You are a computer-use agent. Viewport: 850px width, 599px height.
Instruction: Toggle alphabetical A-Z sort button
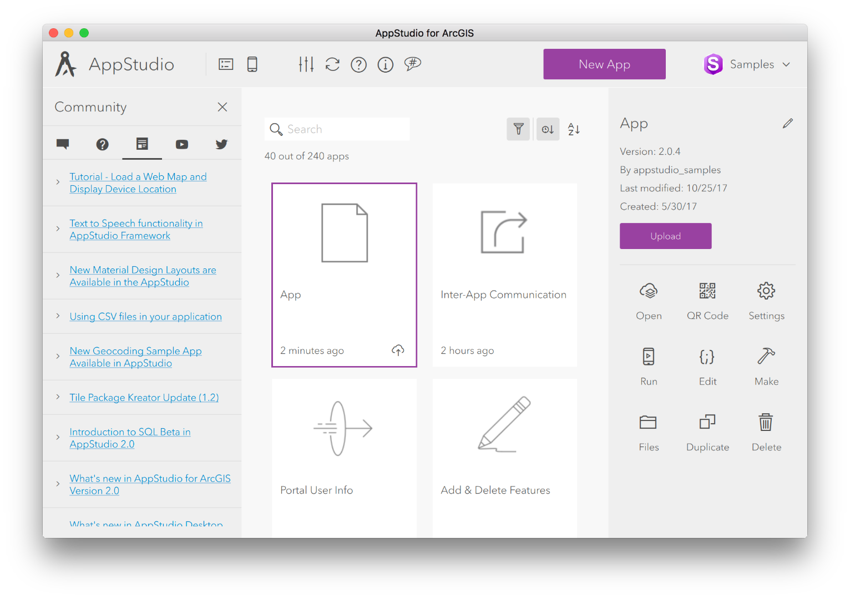tap(574, 129)
